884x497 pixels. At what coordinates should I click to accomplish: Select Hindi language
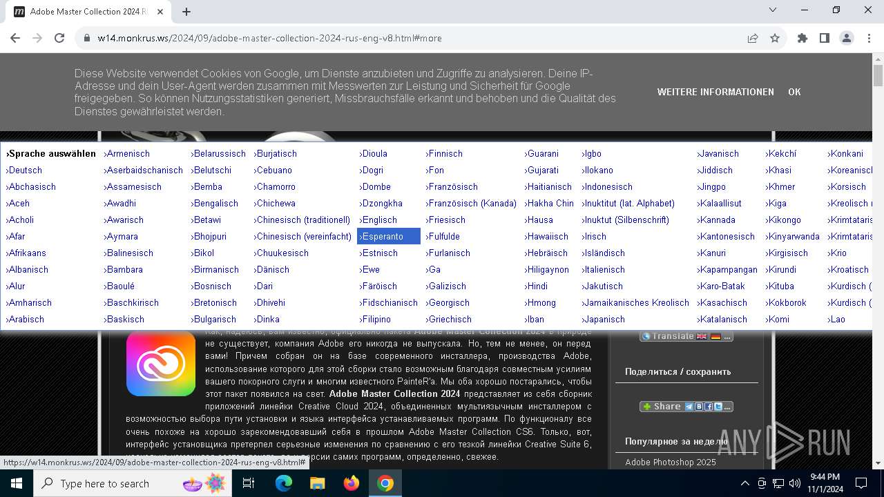[537, 286]
